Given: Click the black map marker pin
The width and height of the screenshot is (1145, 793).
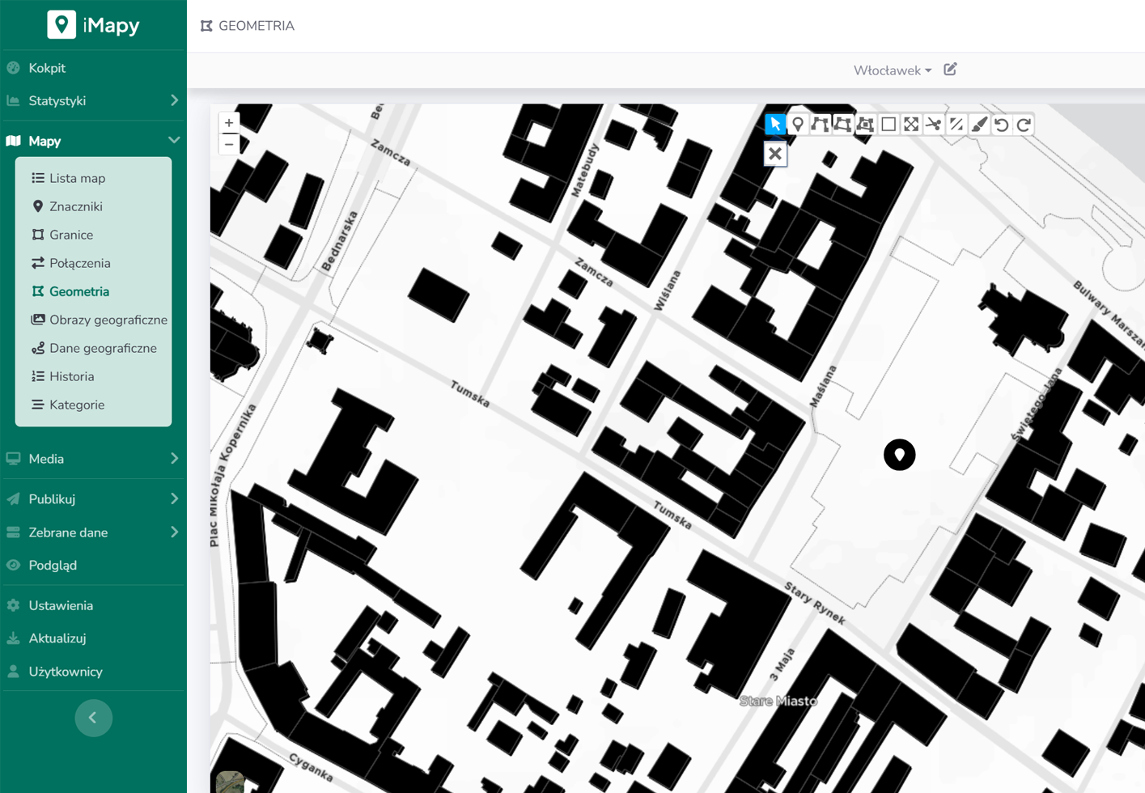Looking at the screenshot, I should [899, 455].
